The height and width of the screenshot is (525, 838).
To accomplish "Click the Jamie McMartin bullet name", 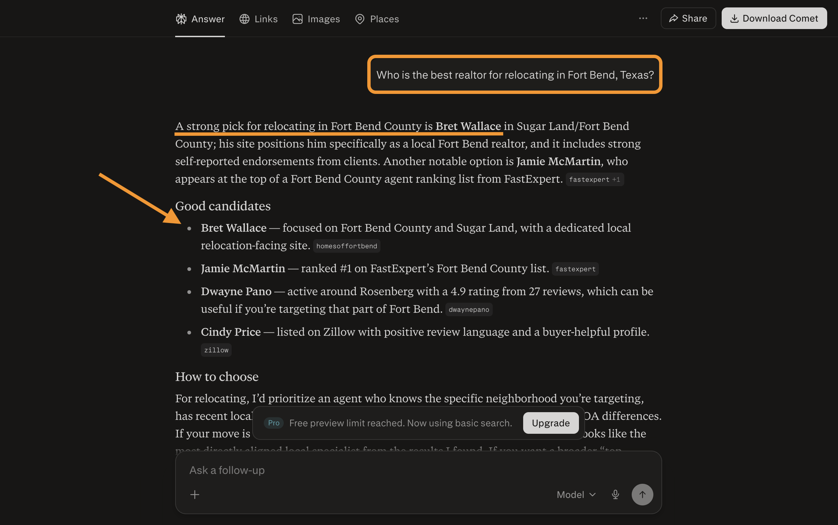I will [243, 269].
